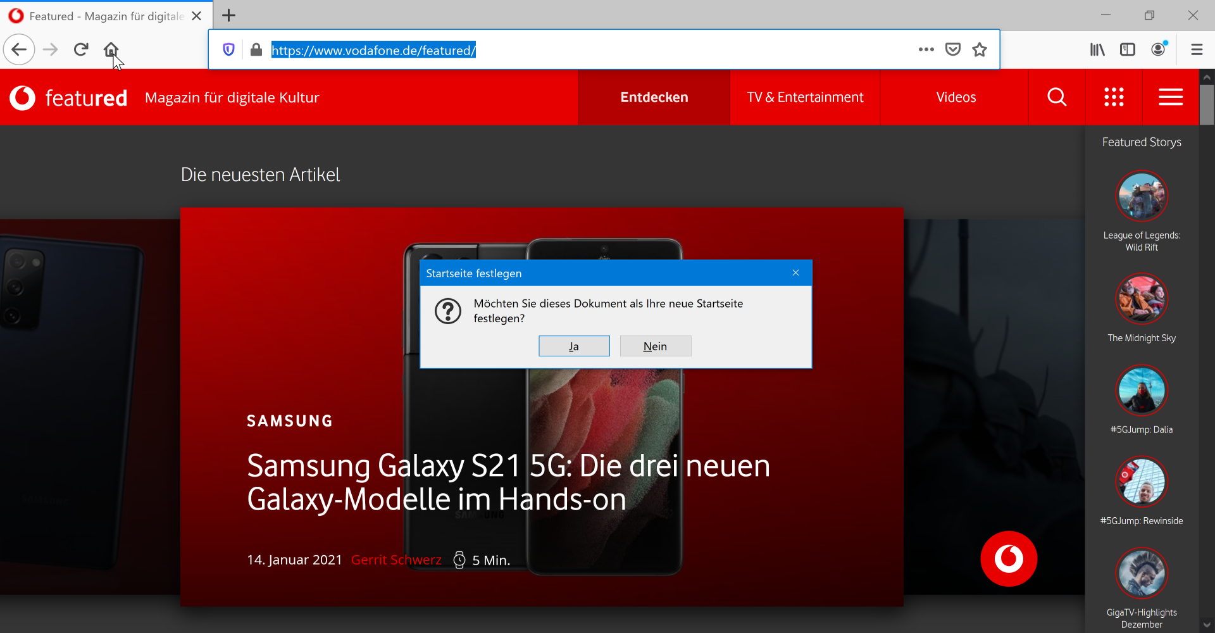Click the question mark dialog icon
The height and width of the screenshot is (633, 1215).
coord(448,311)
